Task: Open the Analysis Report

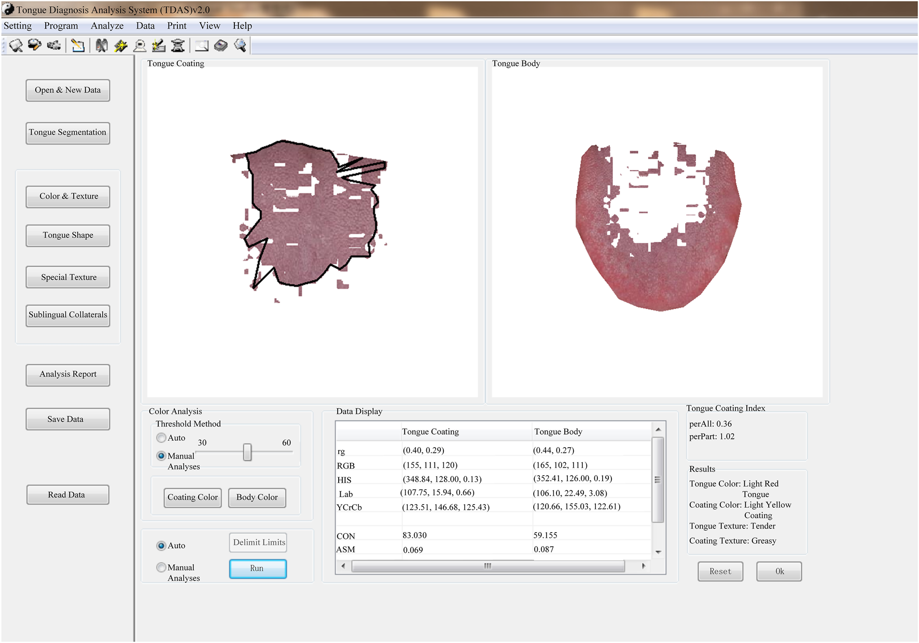Action: 67,375
